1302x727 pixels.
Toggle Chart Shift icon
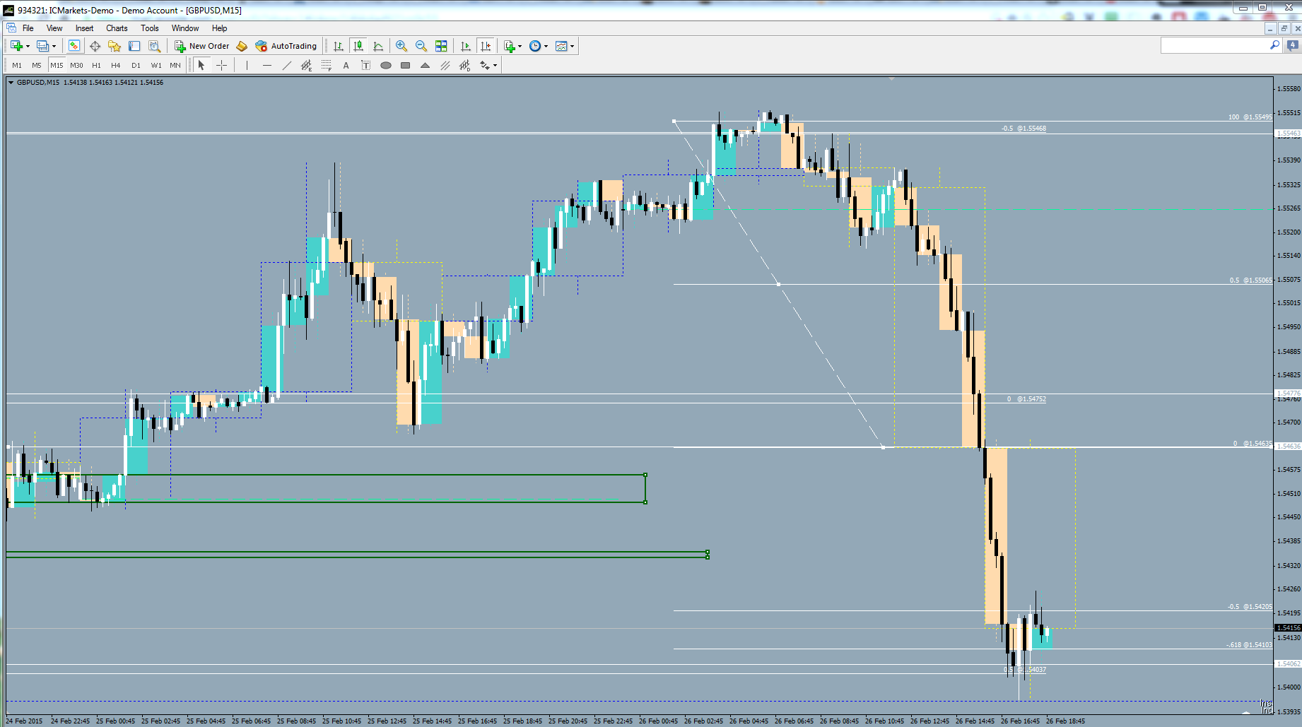[486, 46]
